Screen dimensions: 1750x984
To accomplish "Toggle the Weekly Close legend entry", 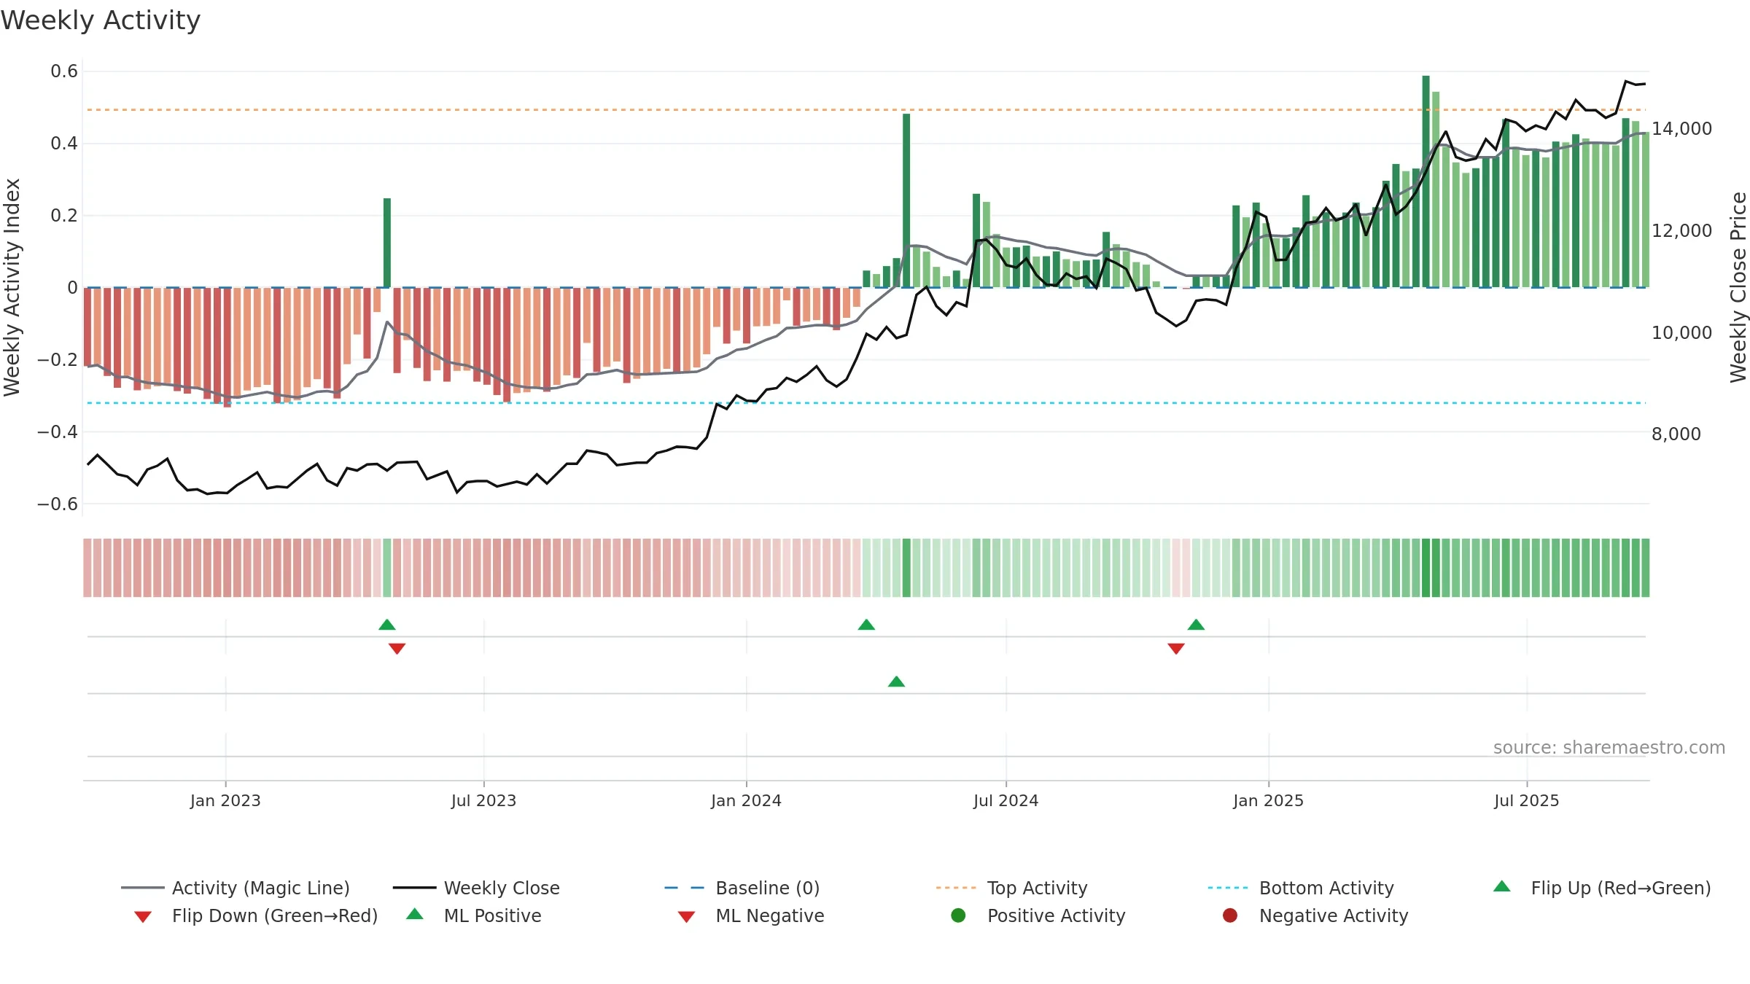I will (x=476, y=888).
